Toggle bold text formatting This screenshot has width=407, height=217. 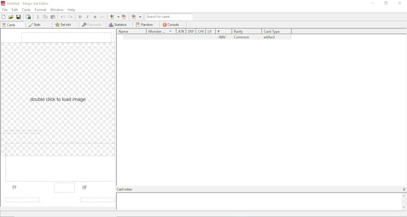click(80, 17)
